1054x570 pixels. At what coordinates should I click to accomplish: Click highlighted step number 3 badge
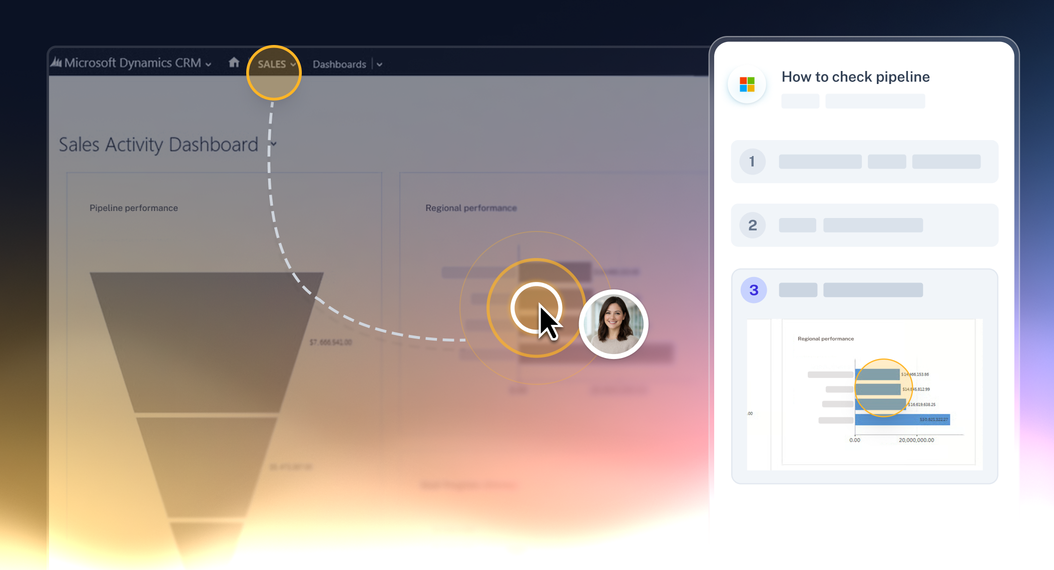(753, 290)
